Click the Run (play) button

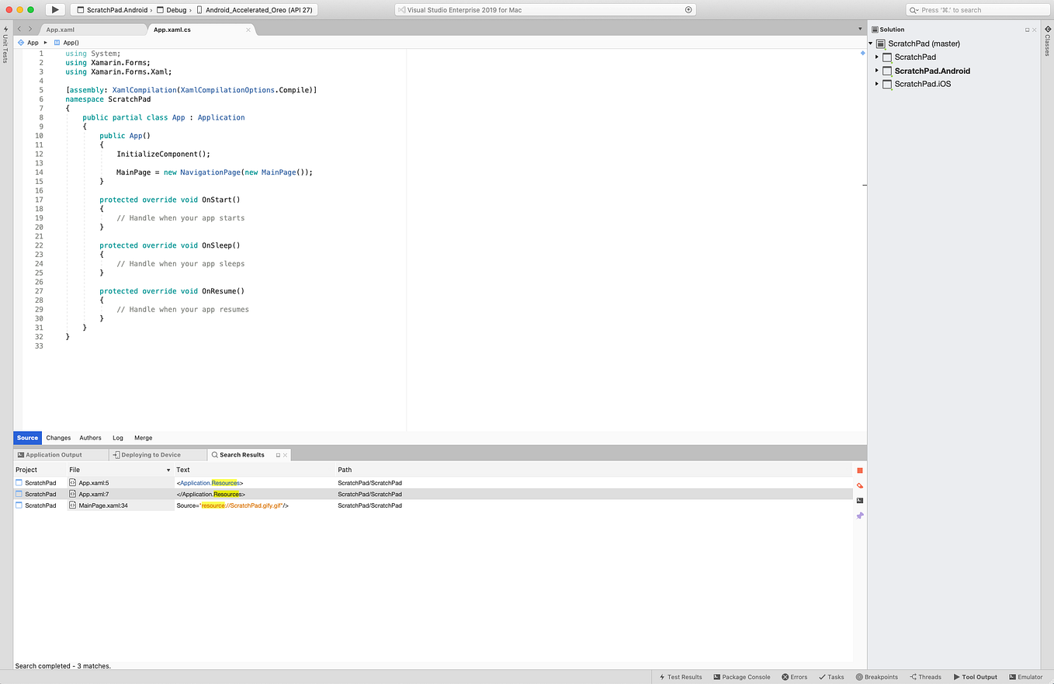tap(54, 9)
